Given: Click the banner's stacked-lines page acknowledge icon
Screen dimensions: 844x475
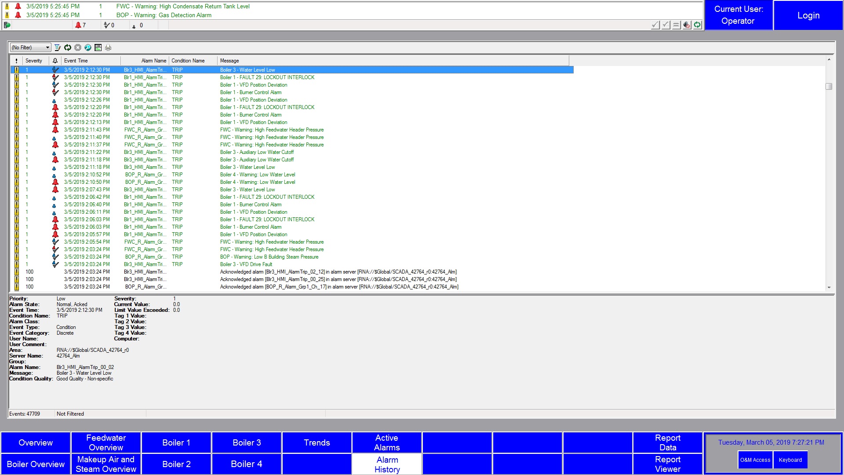Looking at the screenshot, I should coord(676,25).
